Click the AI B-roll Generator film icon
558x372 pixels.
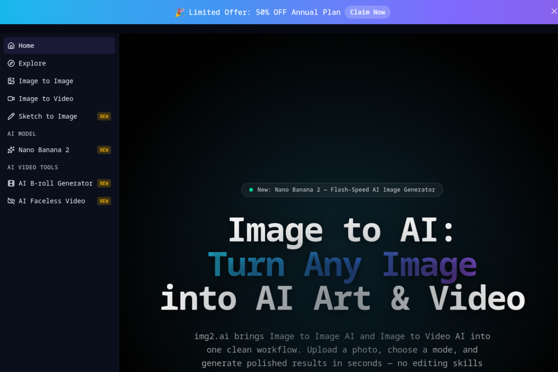(x=11, y=183)
